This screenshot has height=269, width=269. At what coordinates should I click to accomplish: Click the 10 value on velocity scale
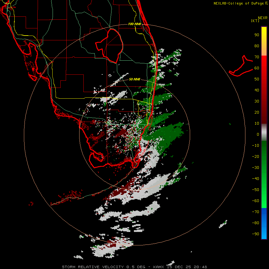tap(257, 123)
